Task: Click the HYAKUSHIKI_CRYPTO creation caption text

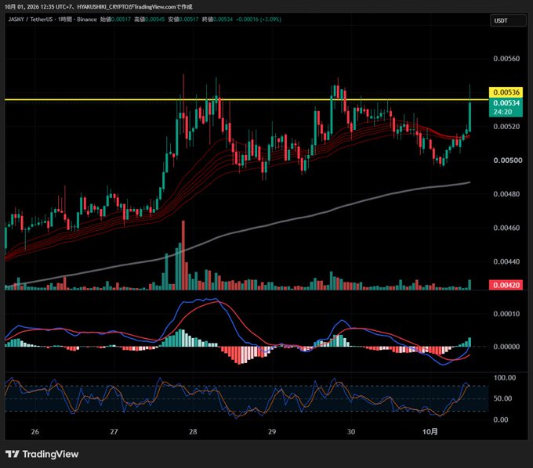Action: pyautogui.click(x=99, y=6)
